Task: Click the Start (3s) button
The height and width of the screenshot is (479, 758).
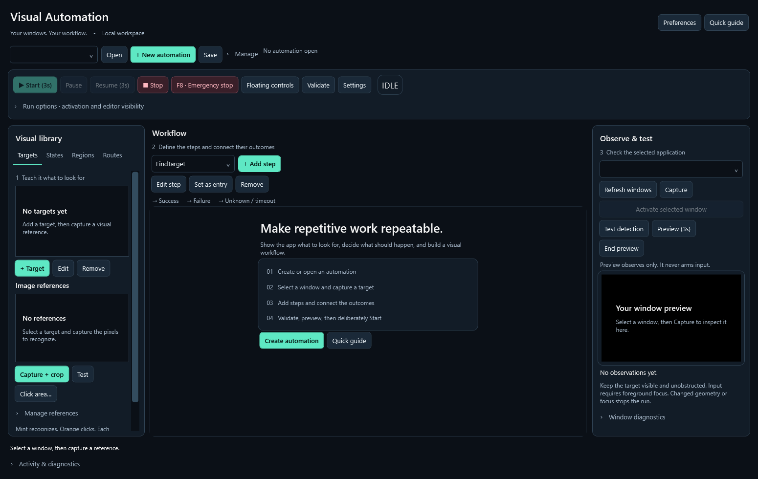Action: [x=35, y=85]
